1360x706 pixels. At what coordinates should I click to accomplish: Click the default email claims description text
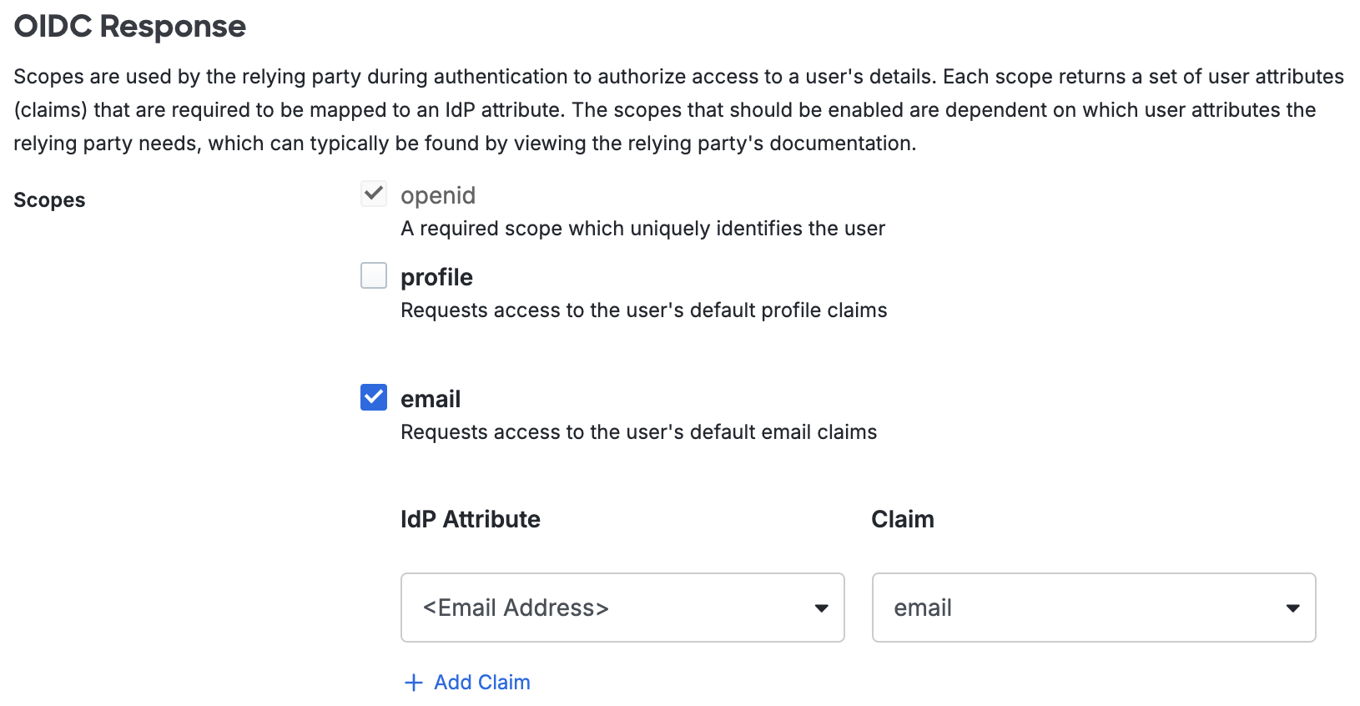pyautogui.click(x=638, y=432)
